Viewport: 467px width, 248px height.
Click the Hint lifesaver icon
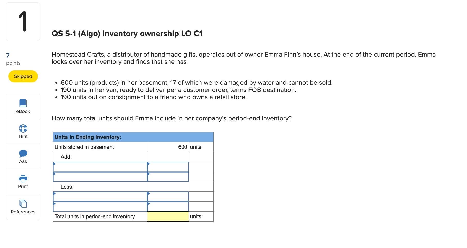point(23,128)
